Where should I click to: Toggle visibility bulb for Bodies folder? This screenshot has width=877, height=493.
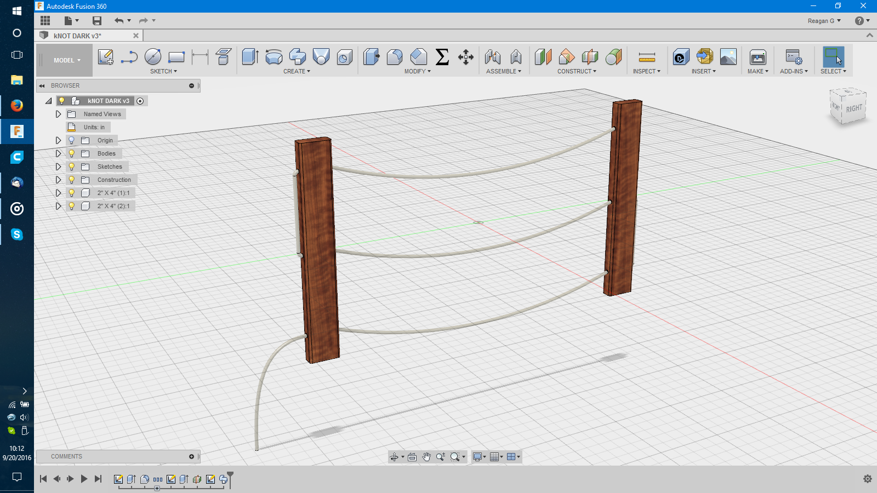71,153
